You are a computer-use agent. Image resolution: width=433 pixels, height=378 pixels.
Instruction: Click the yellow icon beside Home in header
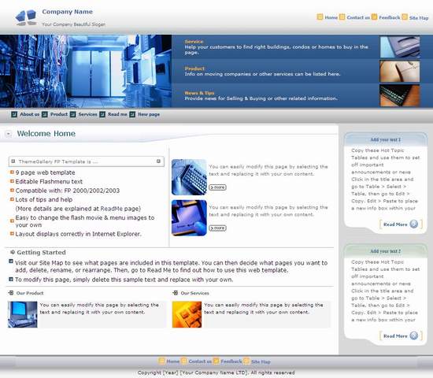coord(320,17)
